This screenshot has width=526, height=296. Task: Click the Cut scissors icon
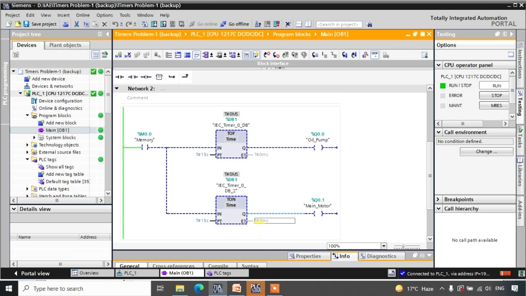pos(76,24)
